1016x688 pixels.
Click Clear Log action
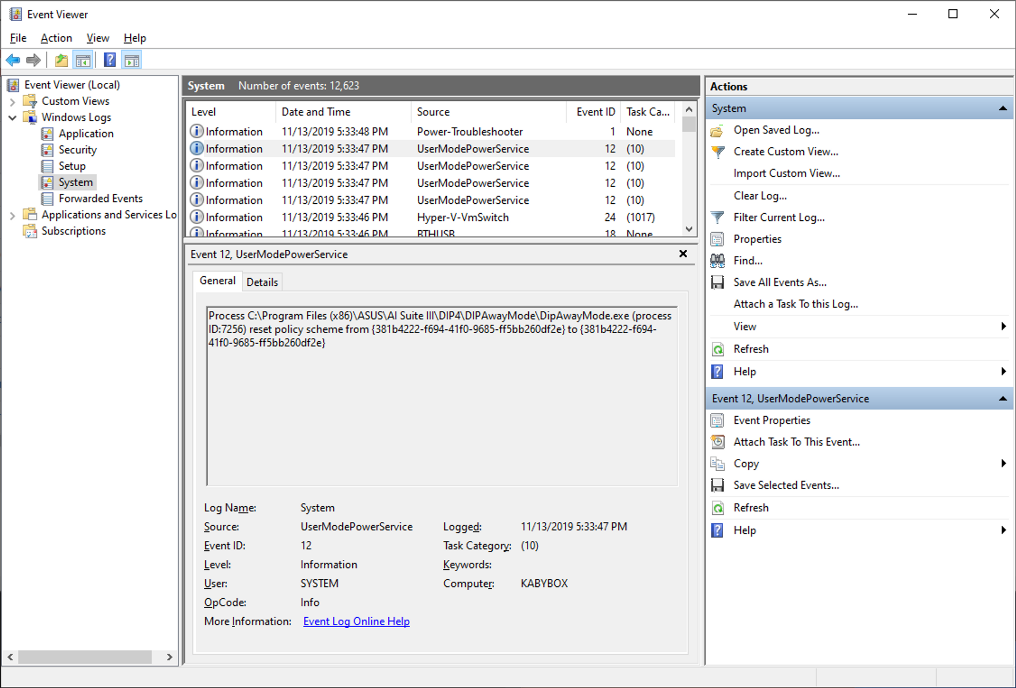pyautogui.click(x=760, y=196)
